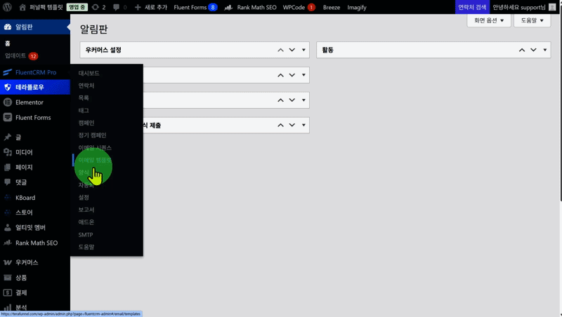Open 미디어 (Media) in the sidebar
The image size is (562, 317).
pos(24,152)
